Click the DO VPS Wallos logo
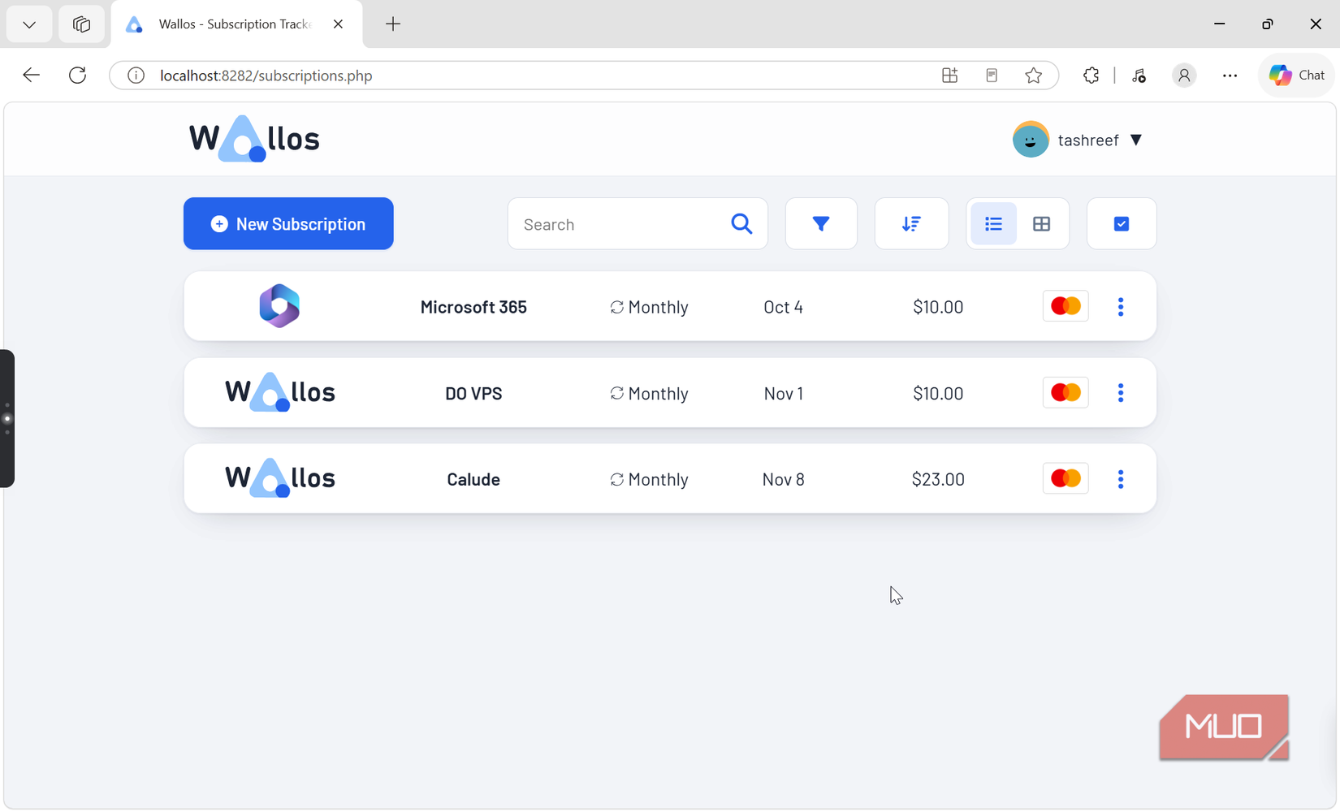Image resolution: width=1340 pixels, height=812 pixels. click(x=279, y=392)
